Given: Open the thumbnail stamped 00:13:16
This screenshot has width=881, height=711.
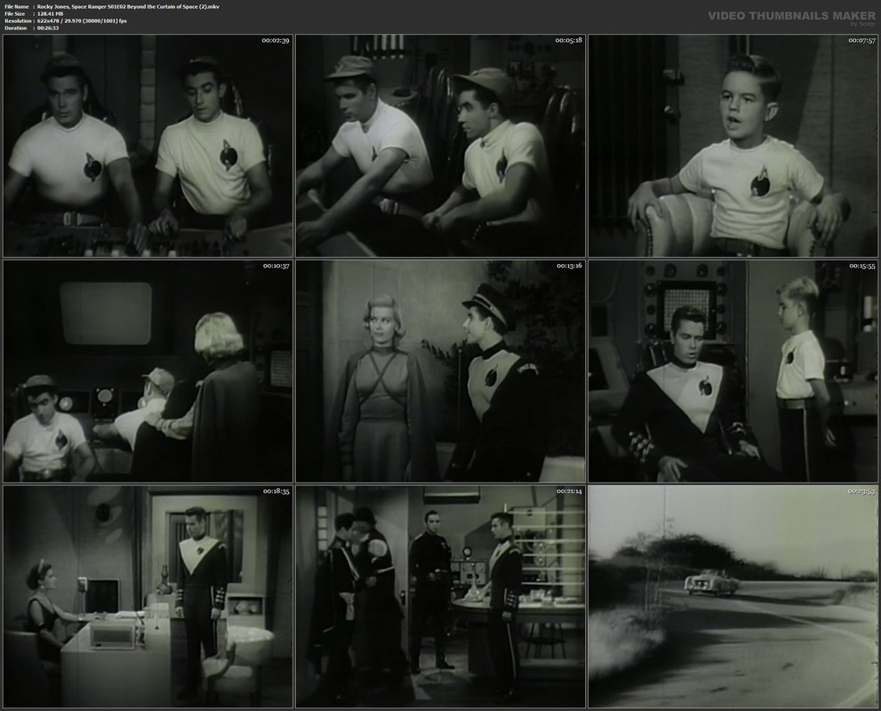Looking at the screenshot, I should click(x=441, y=371).
